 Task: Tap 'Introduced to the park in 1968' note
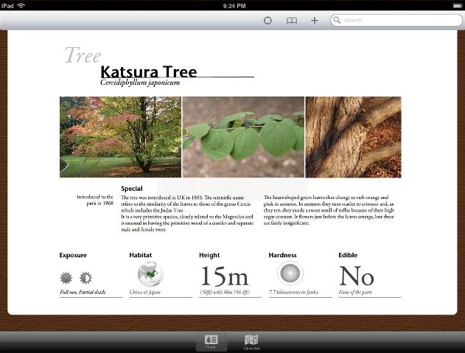point(95,200)
